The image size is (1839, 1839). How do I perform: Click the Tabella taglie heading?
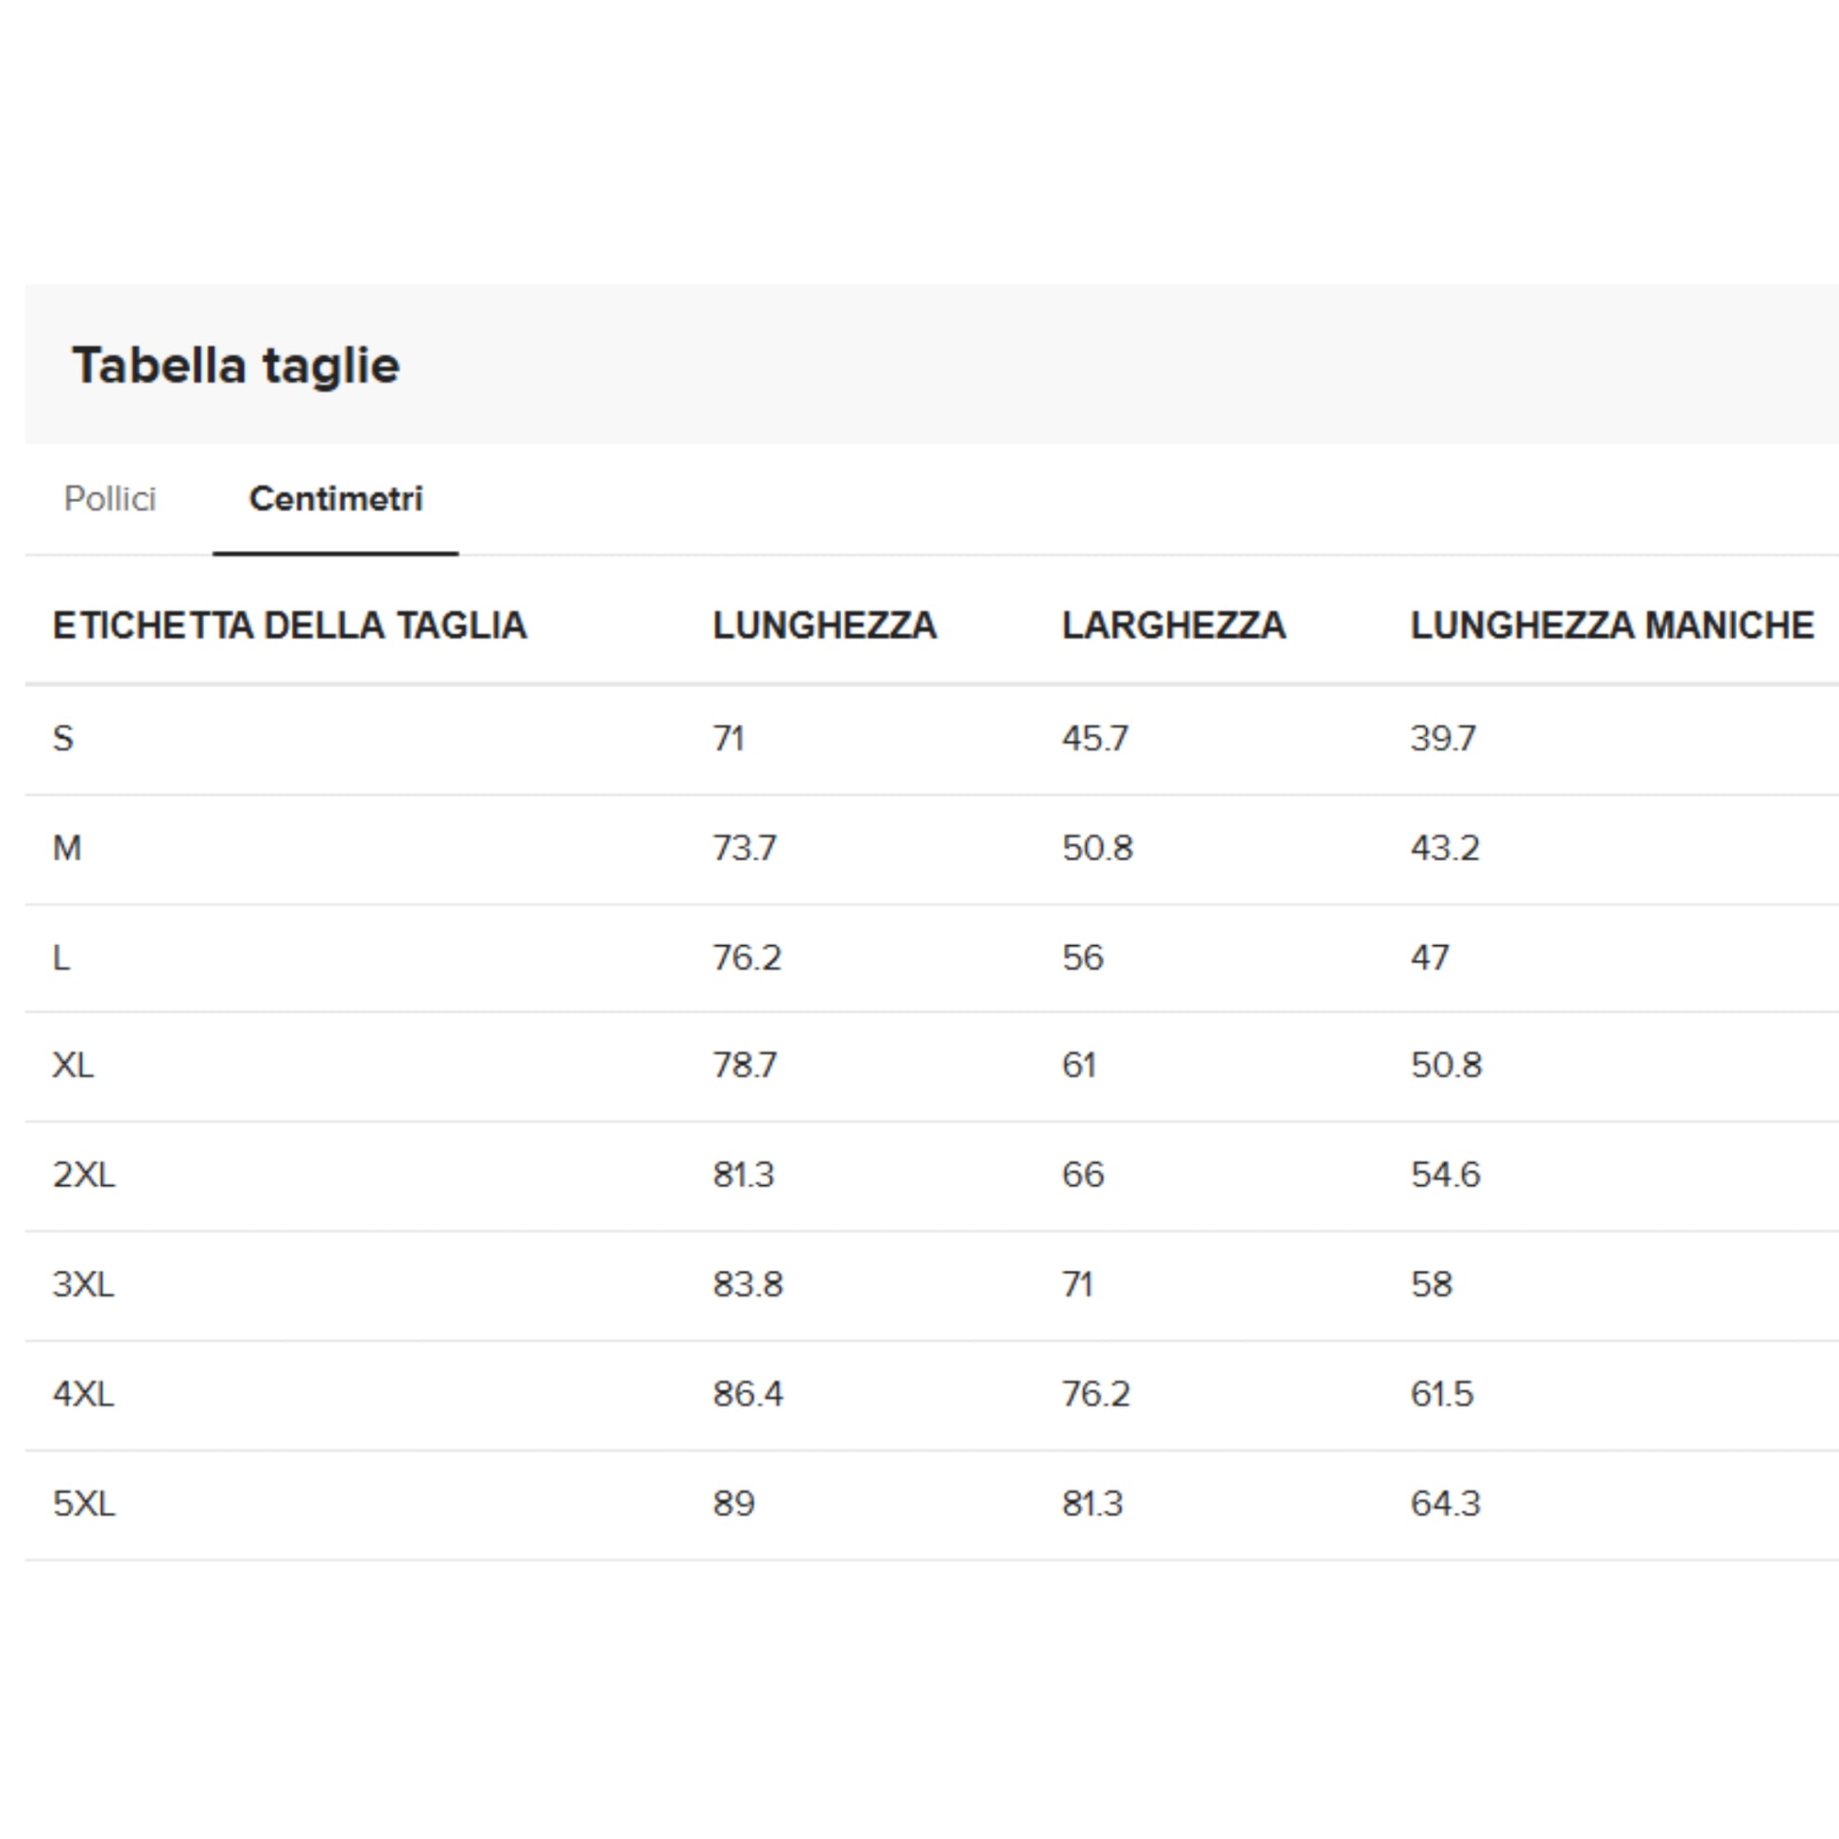[236, 366]
